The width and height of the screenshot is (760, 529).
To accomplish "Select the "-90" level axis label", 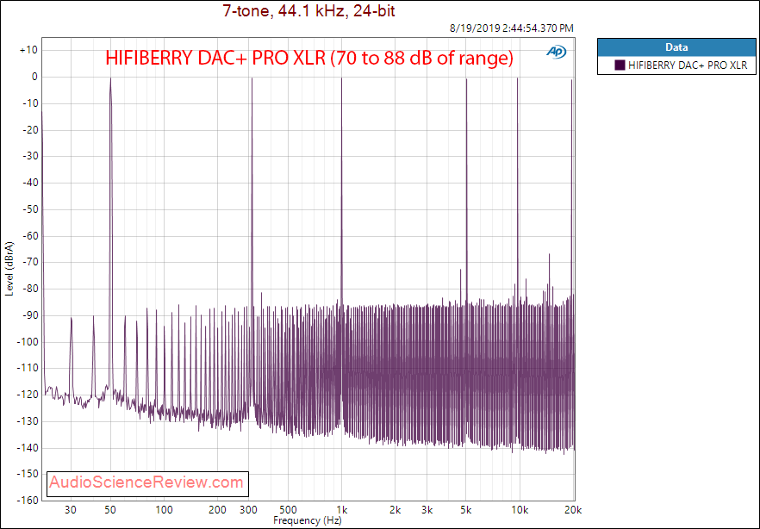I will click(29, 314).
